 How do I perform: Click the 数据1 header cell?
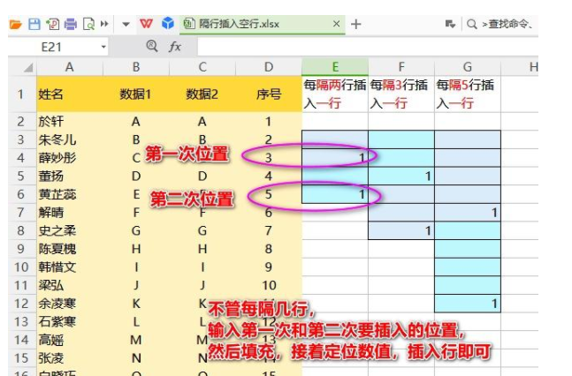pyautogui.click(x=136, y=94)
